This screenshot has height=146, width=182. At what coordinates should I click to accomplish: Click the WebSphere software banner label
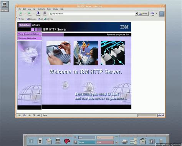(29, 25)
